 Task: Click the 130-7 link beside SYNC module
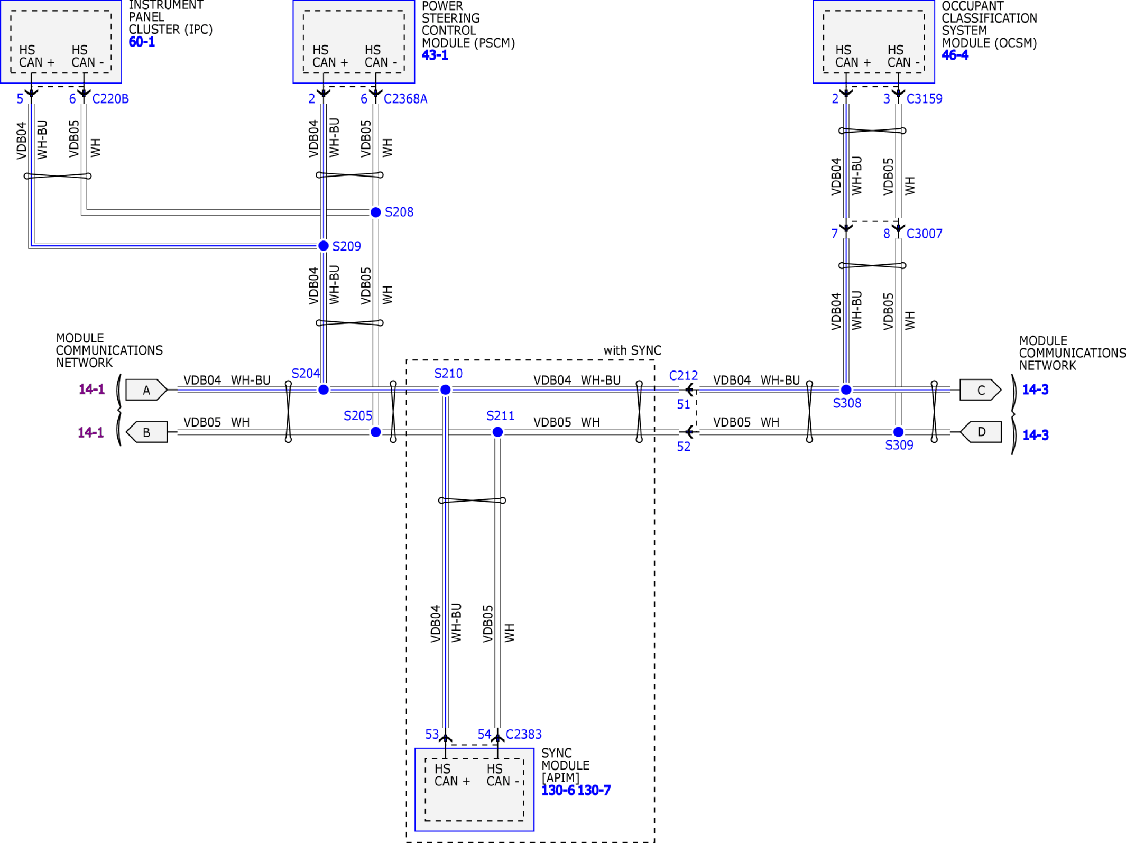tap(594, 791)
